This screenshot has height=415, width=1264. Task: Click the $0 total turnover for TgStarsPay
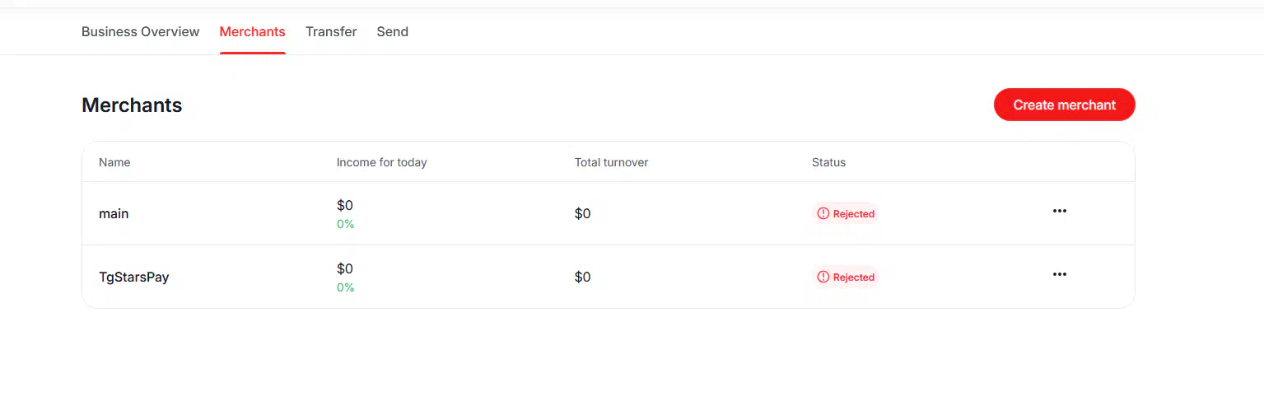582,277
